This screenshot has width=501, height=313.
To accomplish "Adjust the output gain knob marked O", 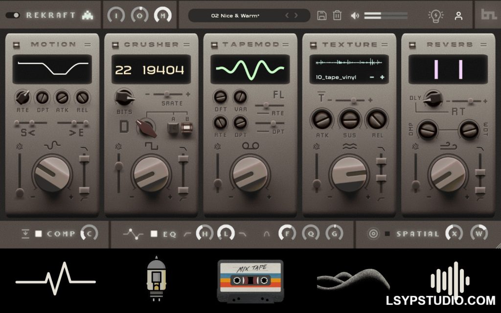I will [139, 15].
